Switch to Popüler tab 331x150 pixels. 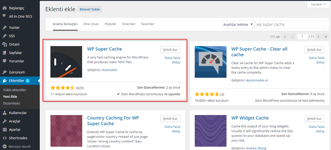click(111, 24)
